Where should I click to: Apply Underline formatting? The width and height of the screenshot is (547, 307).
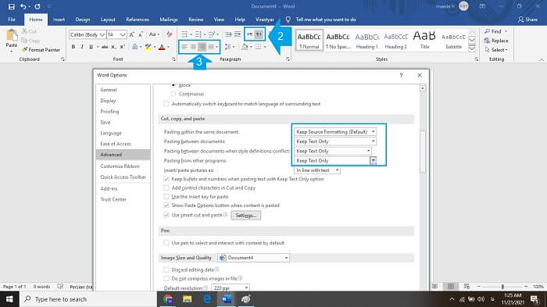[x=91, y=47]
